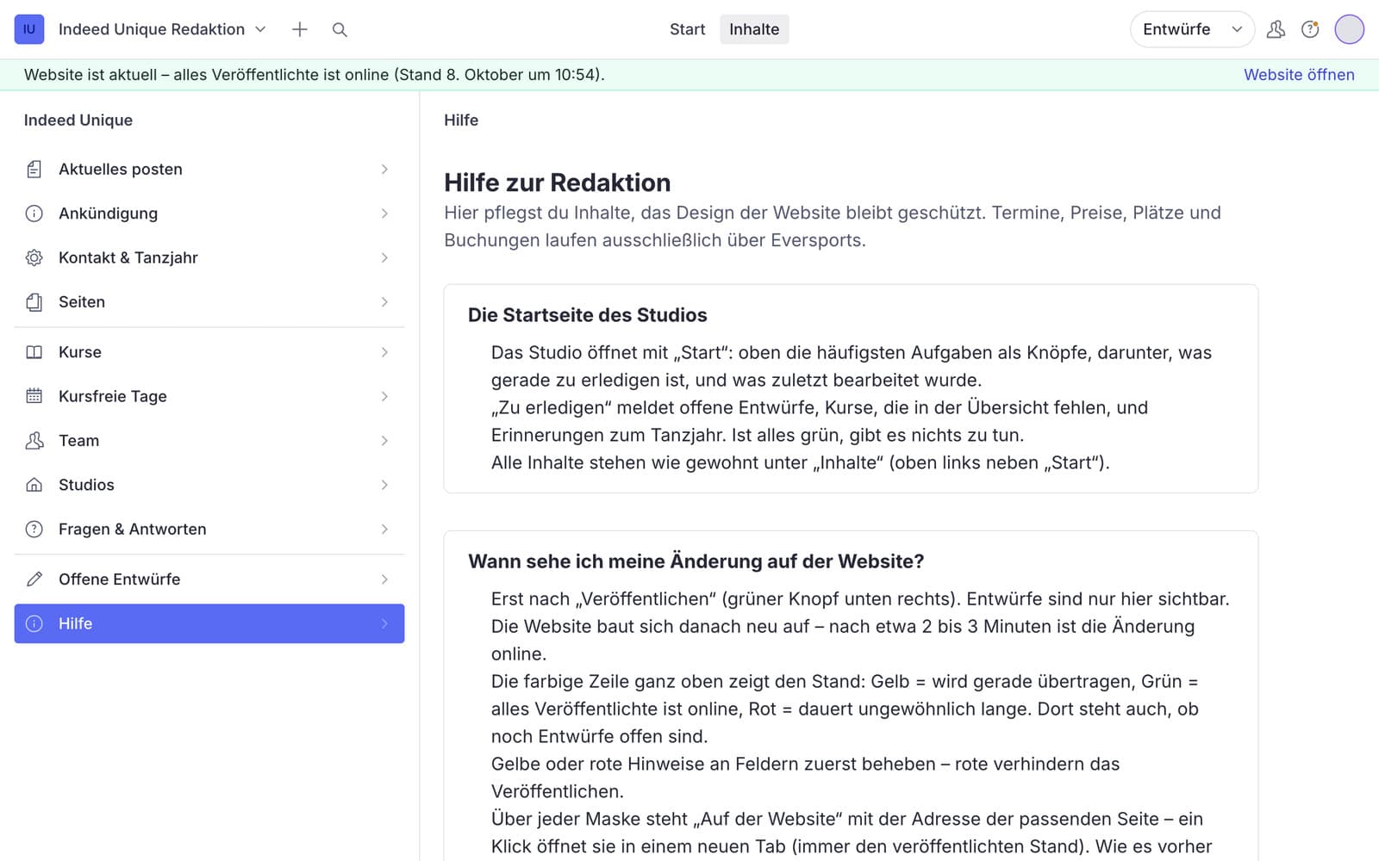This screenshot has width=1379, height=861.
Task: Click the document icon beside Aktuelles posten
Action: pos(34,170)
